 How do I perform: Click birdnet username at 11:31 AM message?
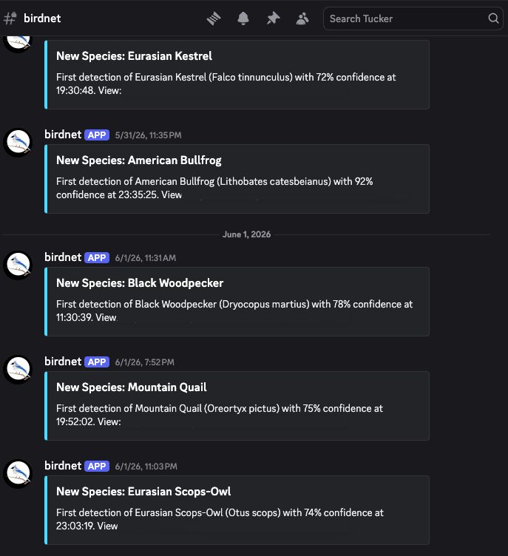pos(63,257)
